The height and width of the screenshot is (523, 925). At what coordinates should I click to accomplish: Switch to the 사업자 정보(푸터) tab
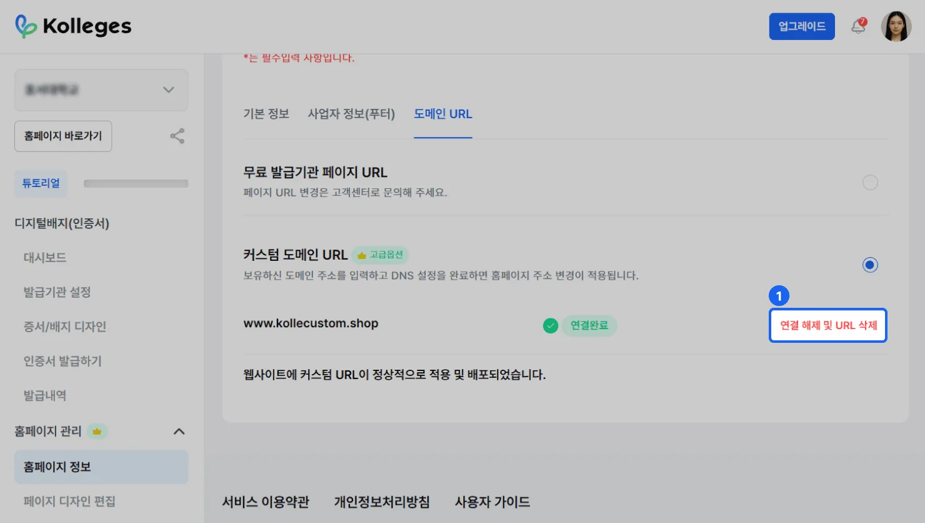coord(351,114)
